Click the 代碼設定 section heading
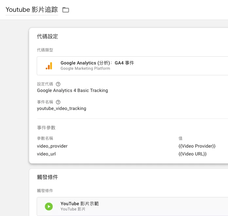Image resolution: width=228 pixels, height=216 pixels. (47, 36)
